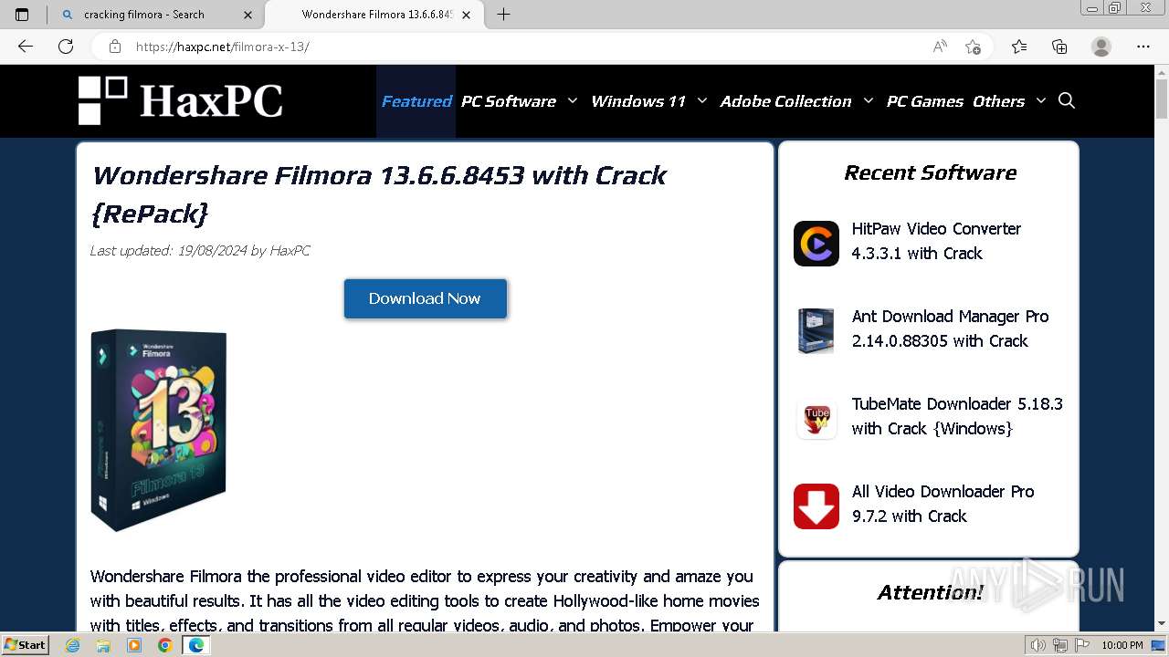Image resolution: width=1169 pixels, height=657 pixels.
Task: Click the Filmora 13 box image
Action: (x=159, y=431)
